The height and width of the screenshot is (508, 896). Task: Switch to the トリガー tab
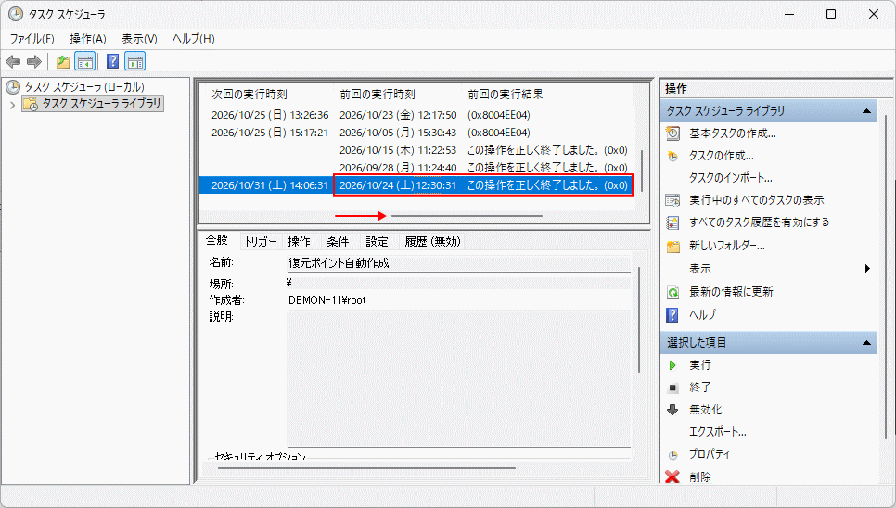[x=260, y=241]
